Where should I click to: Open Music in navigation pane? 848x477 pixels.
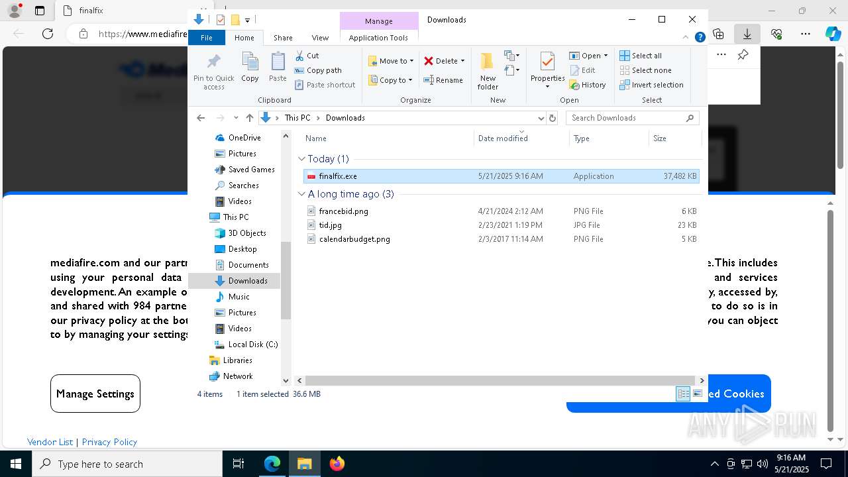tap(233, 297)
